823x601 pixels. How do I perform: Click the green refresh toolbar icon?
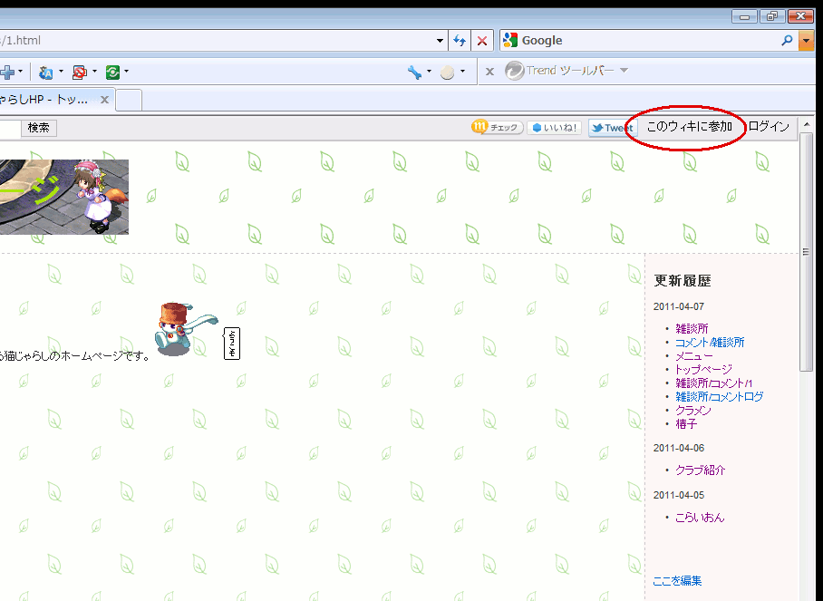[112, 72]
